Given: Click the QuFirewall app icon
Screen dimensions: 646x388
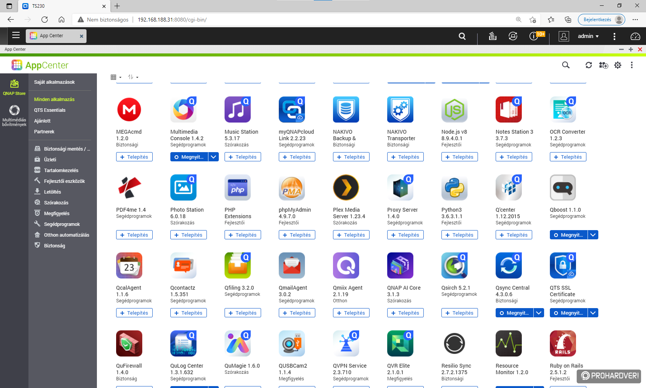Looking at the screenshot, I should [129, 343].
